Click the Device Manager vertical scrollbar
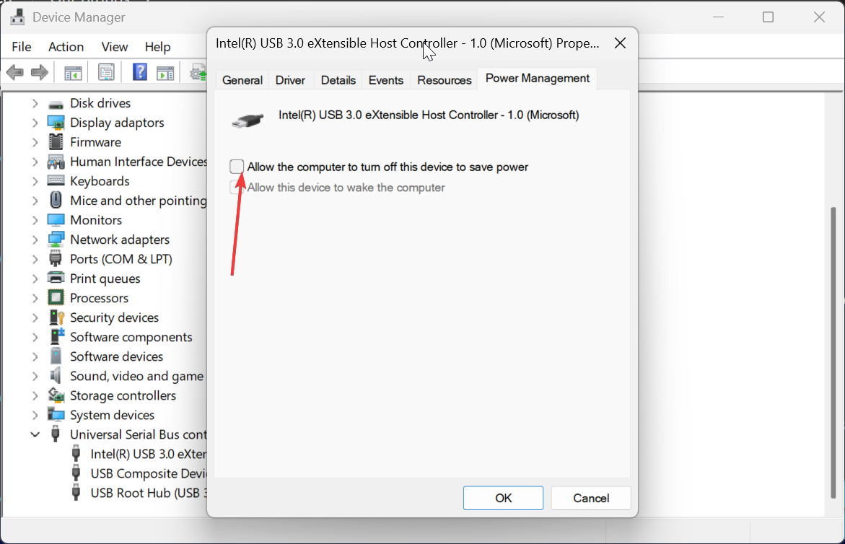The image size is (845, 544). [x=833, y=353]
